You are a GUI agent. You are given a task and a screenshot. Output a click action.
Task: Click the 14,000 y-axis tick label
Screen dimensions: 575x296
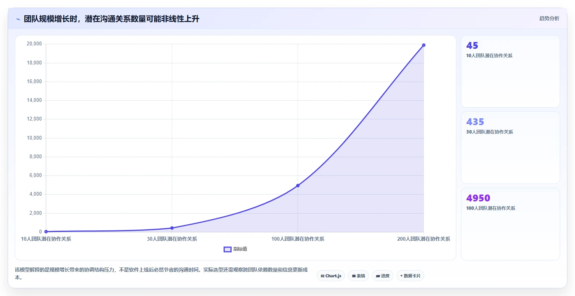click(34, 100)
